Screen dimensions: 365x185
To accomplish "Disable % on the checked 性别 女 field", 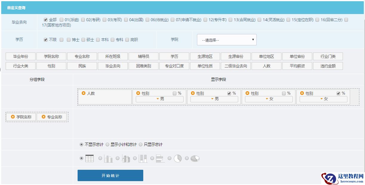I will point(338,93).
